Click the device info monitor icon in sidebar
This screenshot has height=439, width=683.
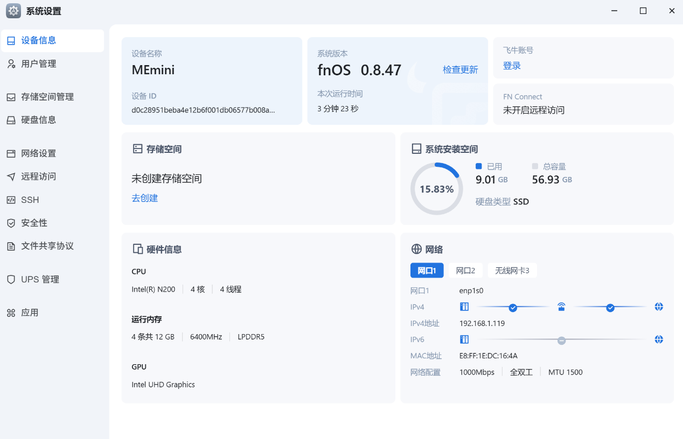click(x=11, y=41)
